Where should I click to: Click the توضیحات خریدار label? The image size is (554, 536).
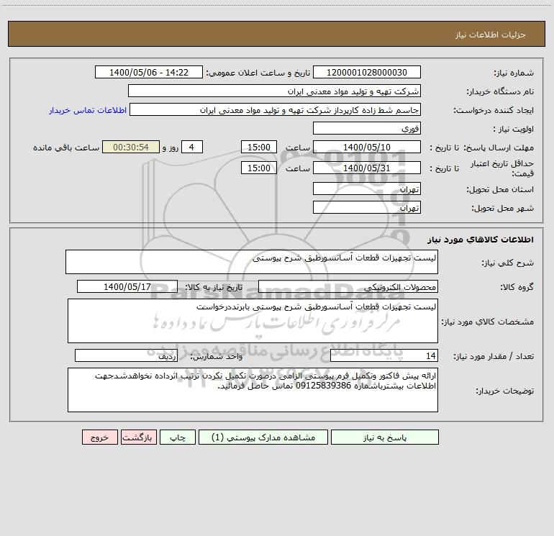pos(505,391)
